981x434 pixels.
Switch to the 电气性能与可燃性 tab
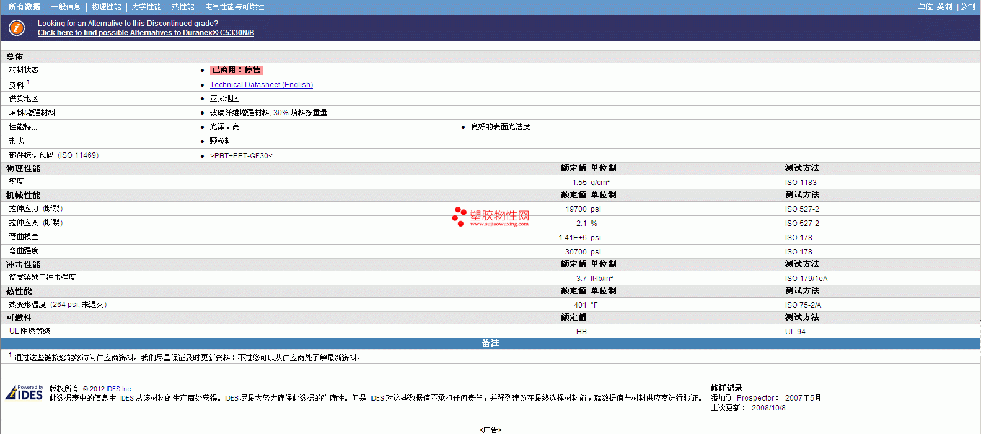[234, 7]
